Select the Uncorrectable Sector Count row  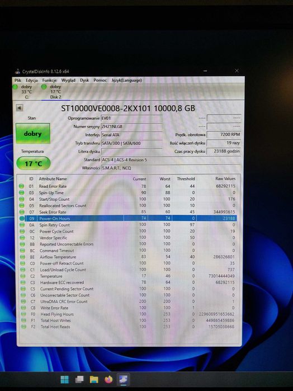pyautogui.click(x=127, y=295)
